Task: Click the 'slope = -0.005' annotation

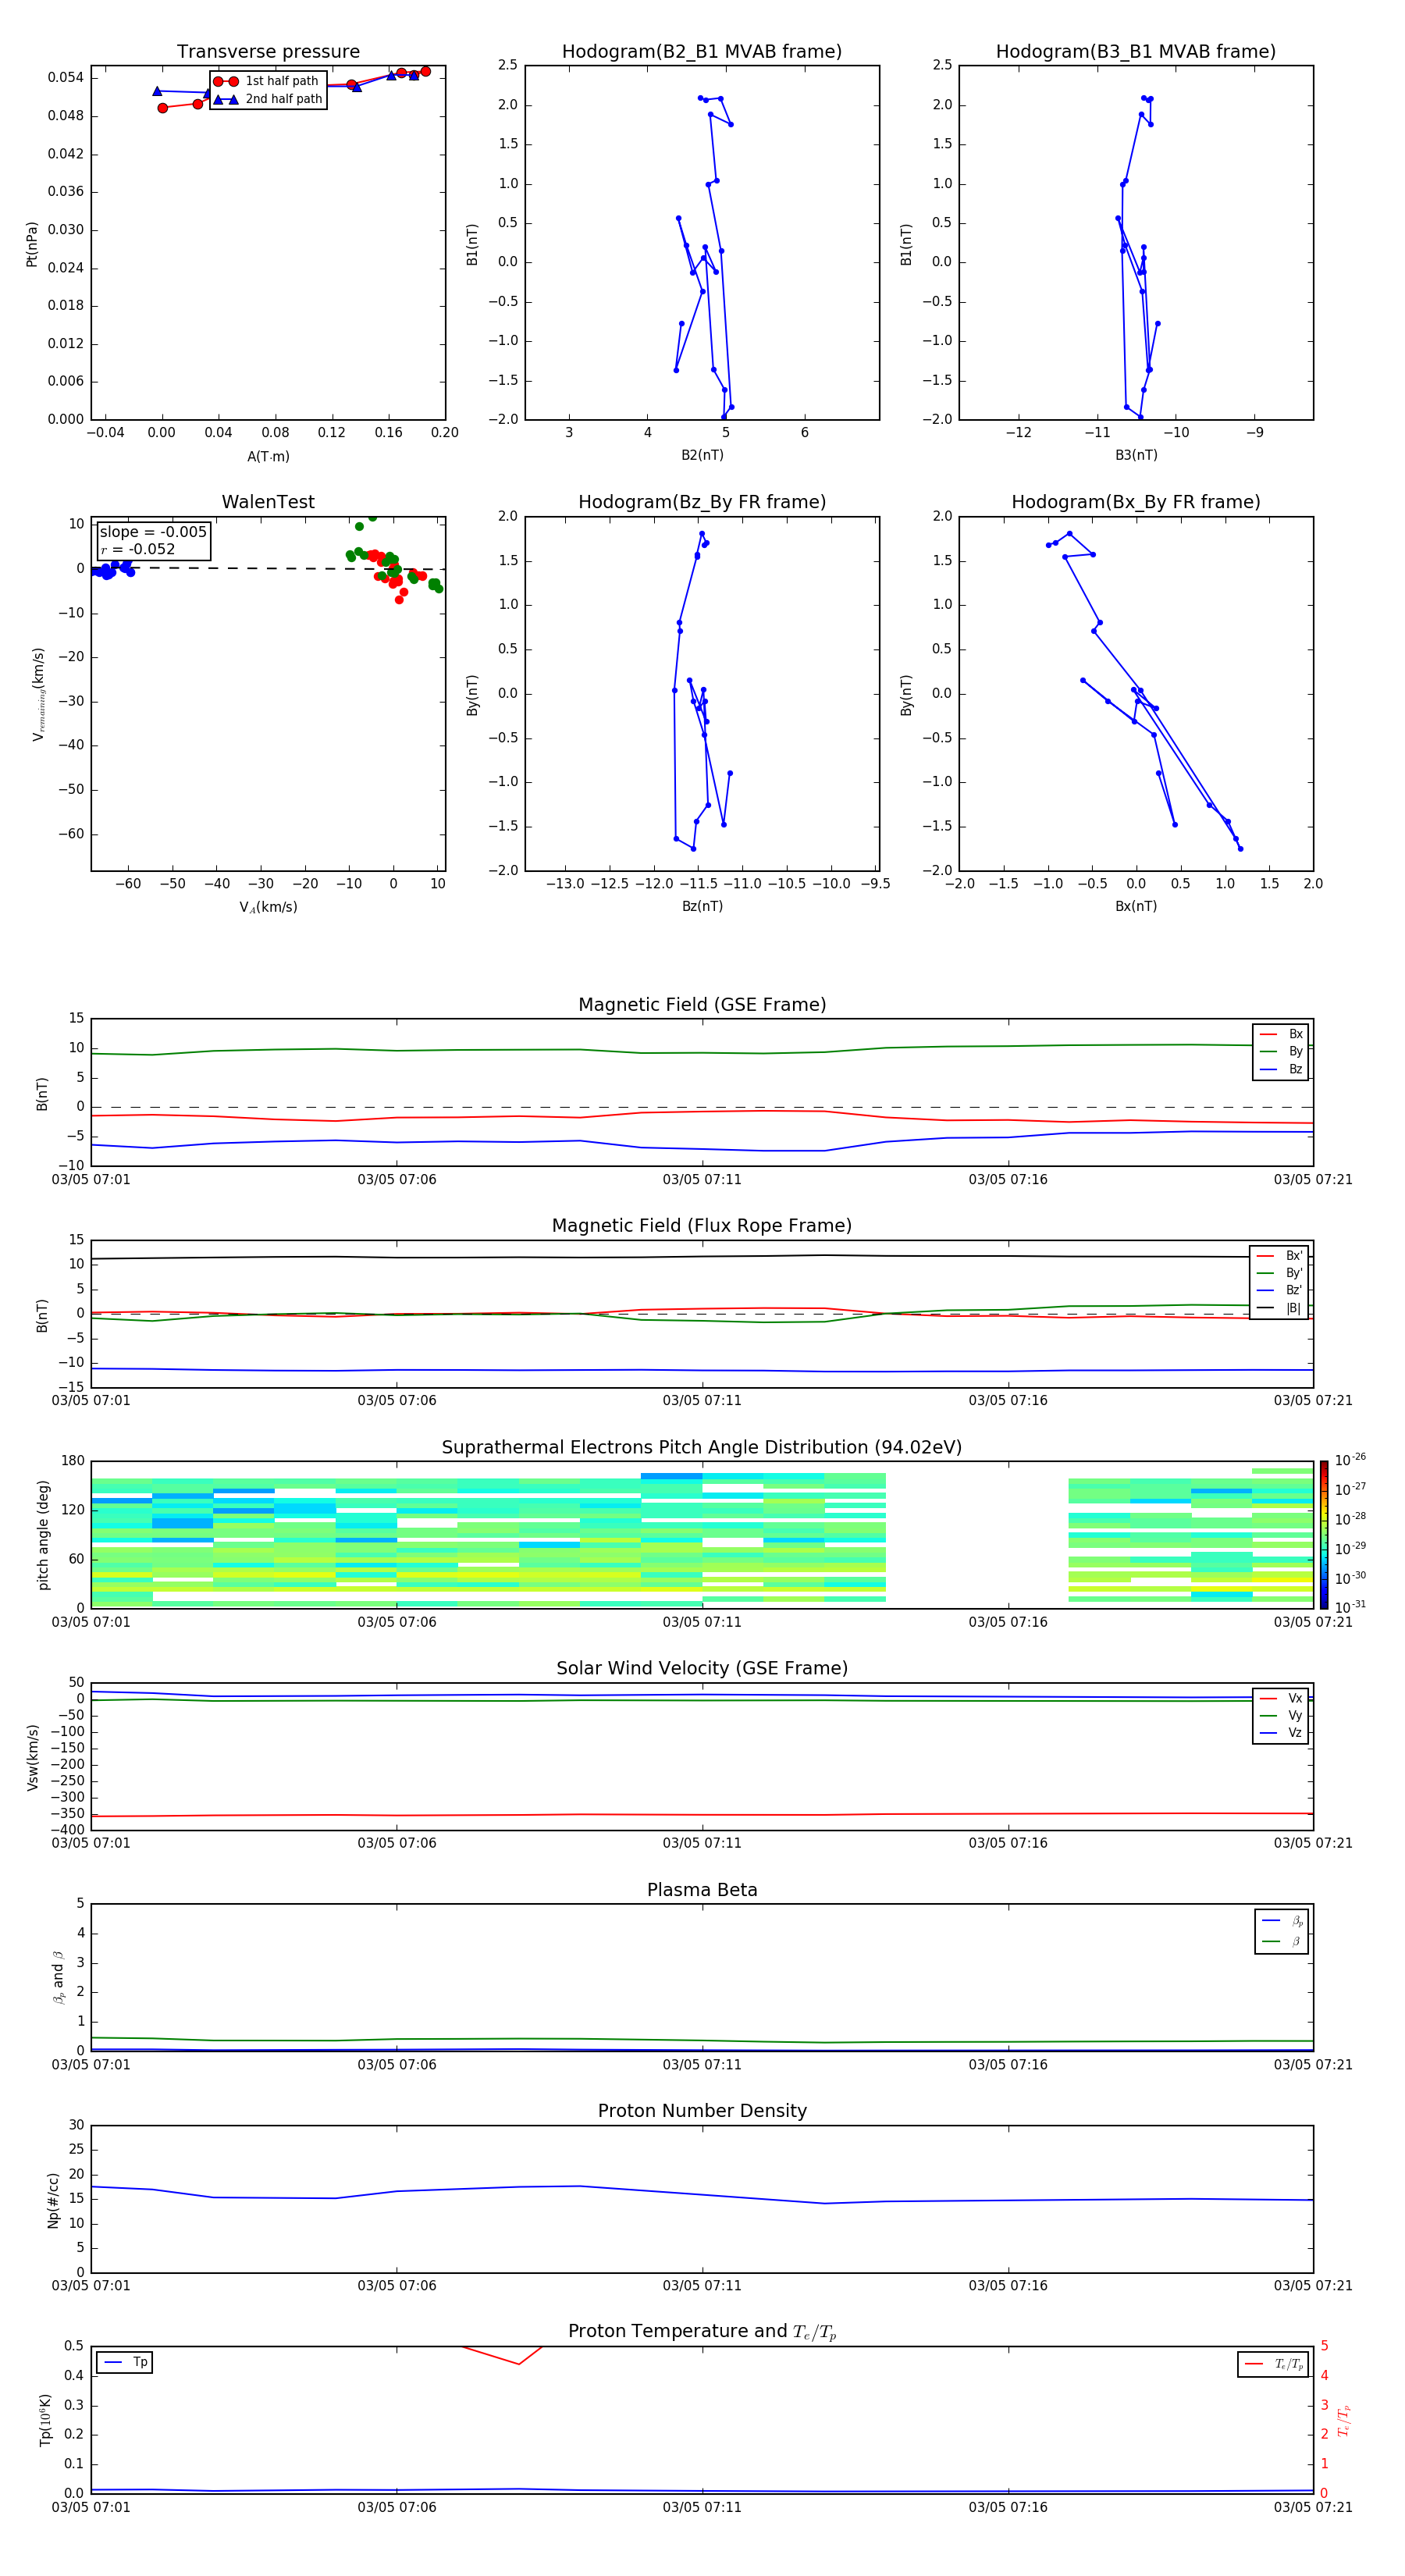Action: click(153, 532)
